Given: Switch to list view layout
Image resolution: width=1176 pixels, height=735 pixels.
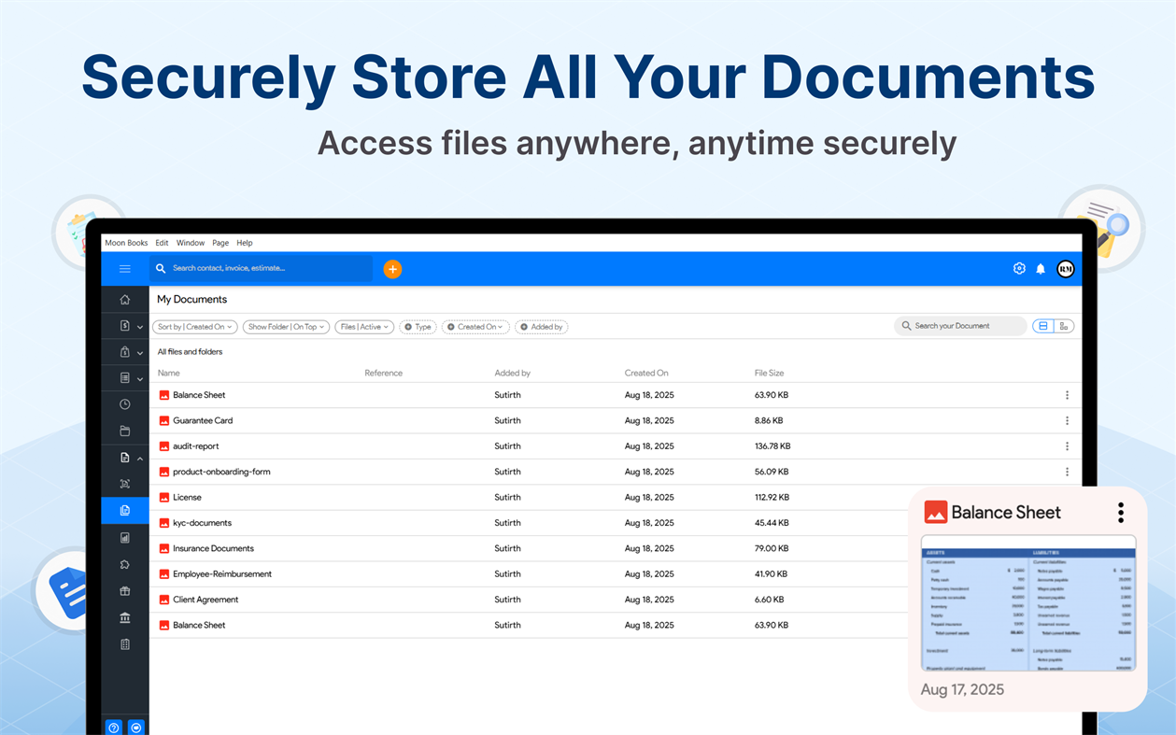Looking at the screenshot, I should [1043, 326].
